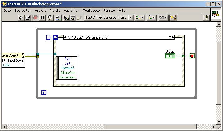
Task: Click the Typ event data node
Action: 68,59
